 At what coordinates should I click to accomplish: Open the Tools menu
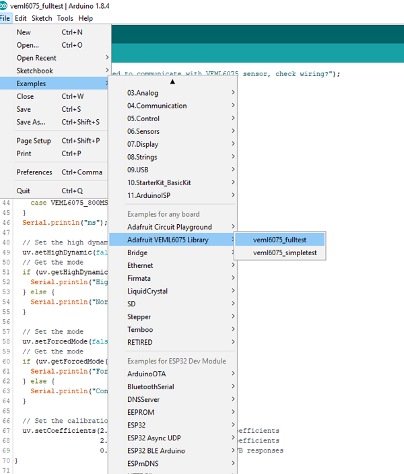[x=65, y=18]
